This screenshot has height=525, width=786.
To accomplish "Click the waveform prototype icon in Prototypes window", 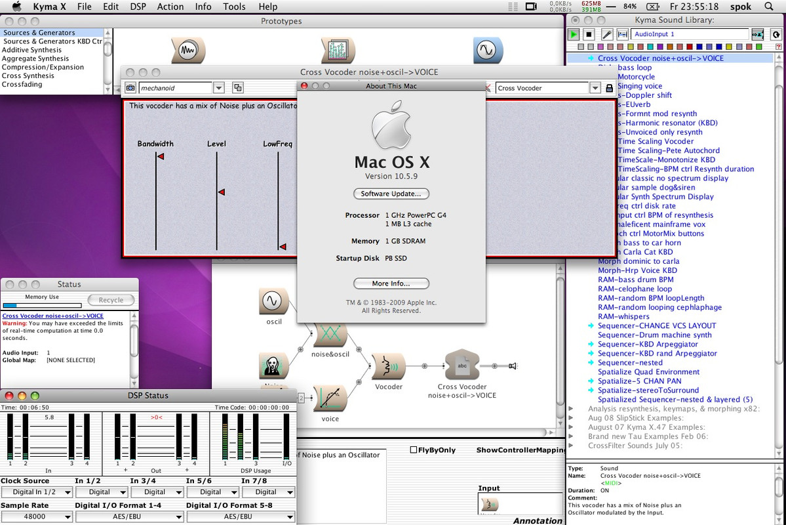I will pos(188,50).
